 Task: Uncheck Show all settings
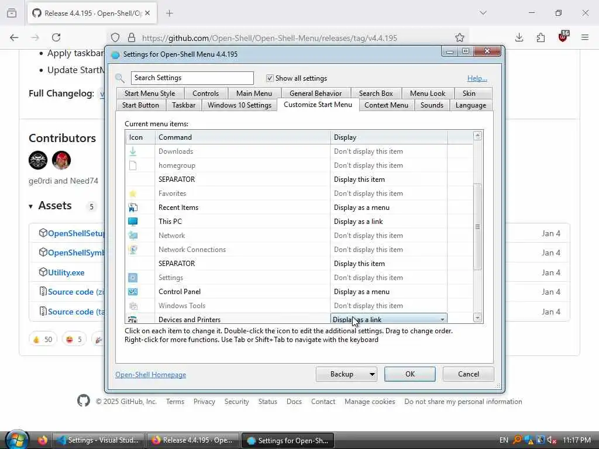[270, 78]
